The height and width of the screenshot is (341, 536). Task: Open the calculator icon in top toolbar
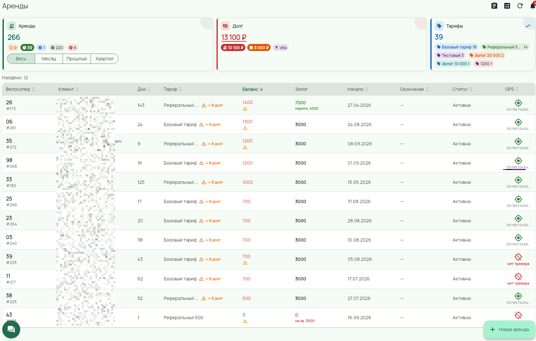click(x=507, y=6)
